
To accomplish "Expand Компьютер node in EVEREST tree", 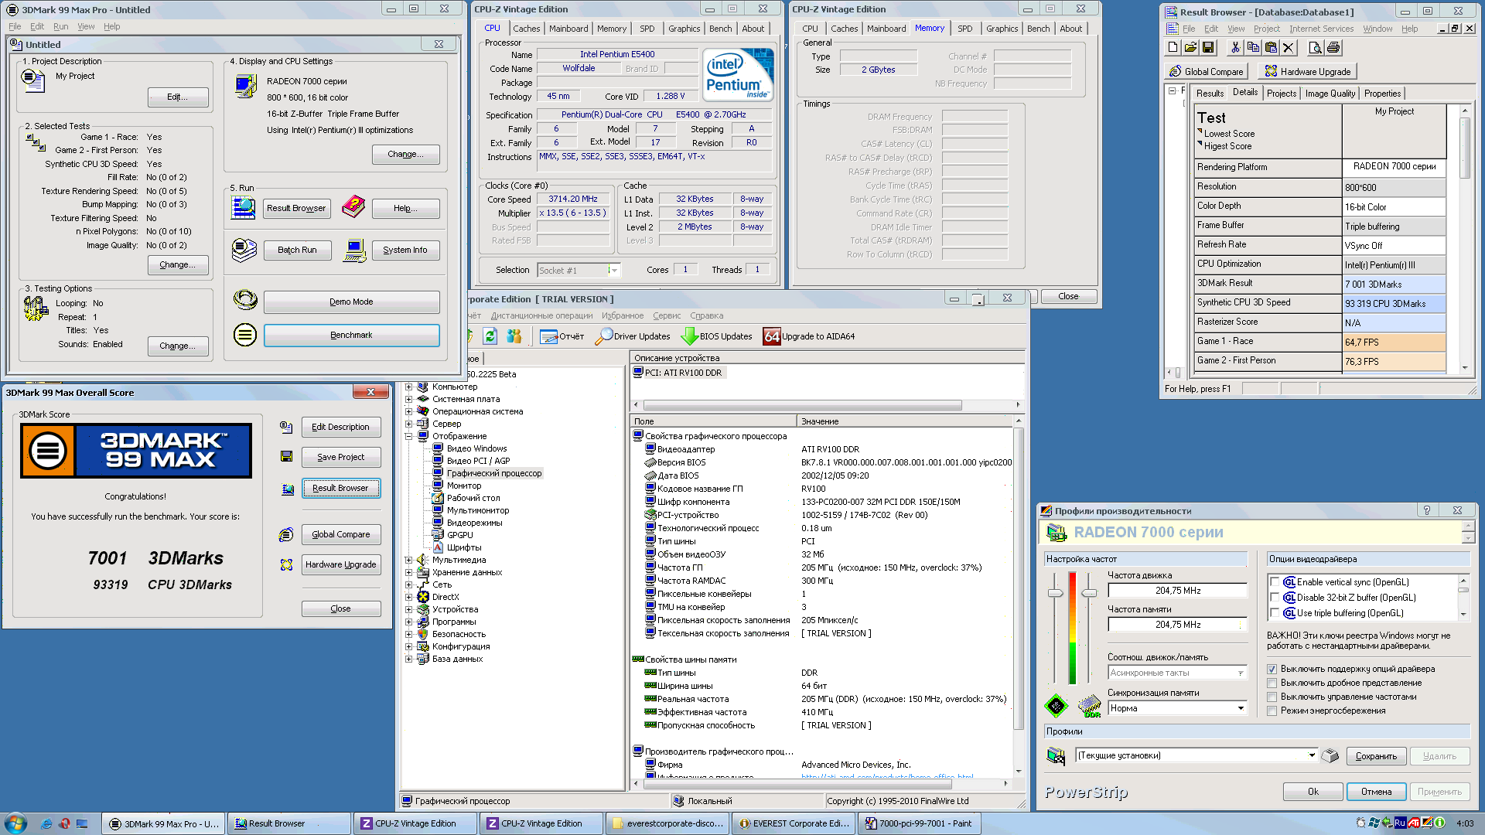I will click(409, 387).
